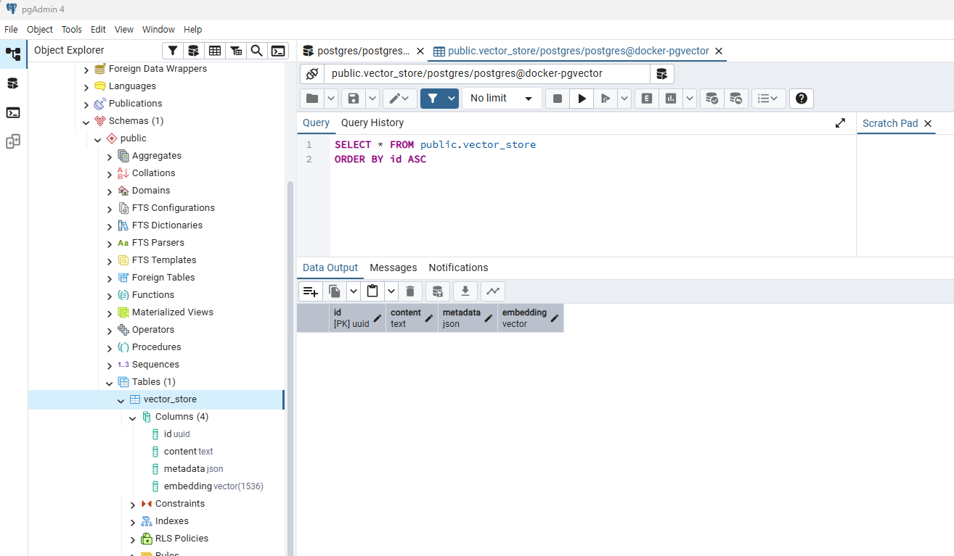This screenshot has height=556, width=954.
Task: Click the new connection database icon
Action: click(x=661, y=74)
